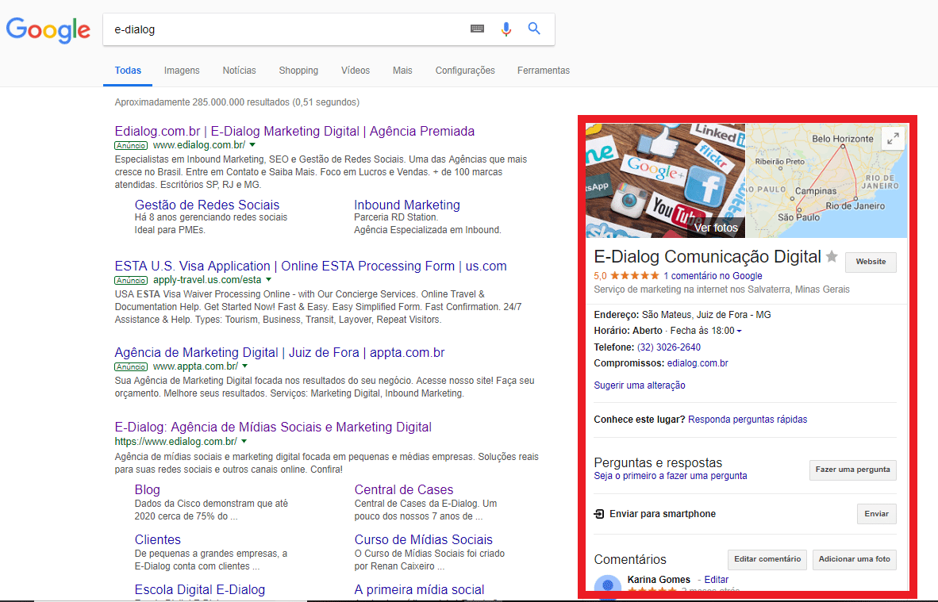Save E-Dialog with the star icon
The image size is (938, 602).
(832, 256)
